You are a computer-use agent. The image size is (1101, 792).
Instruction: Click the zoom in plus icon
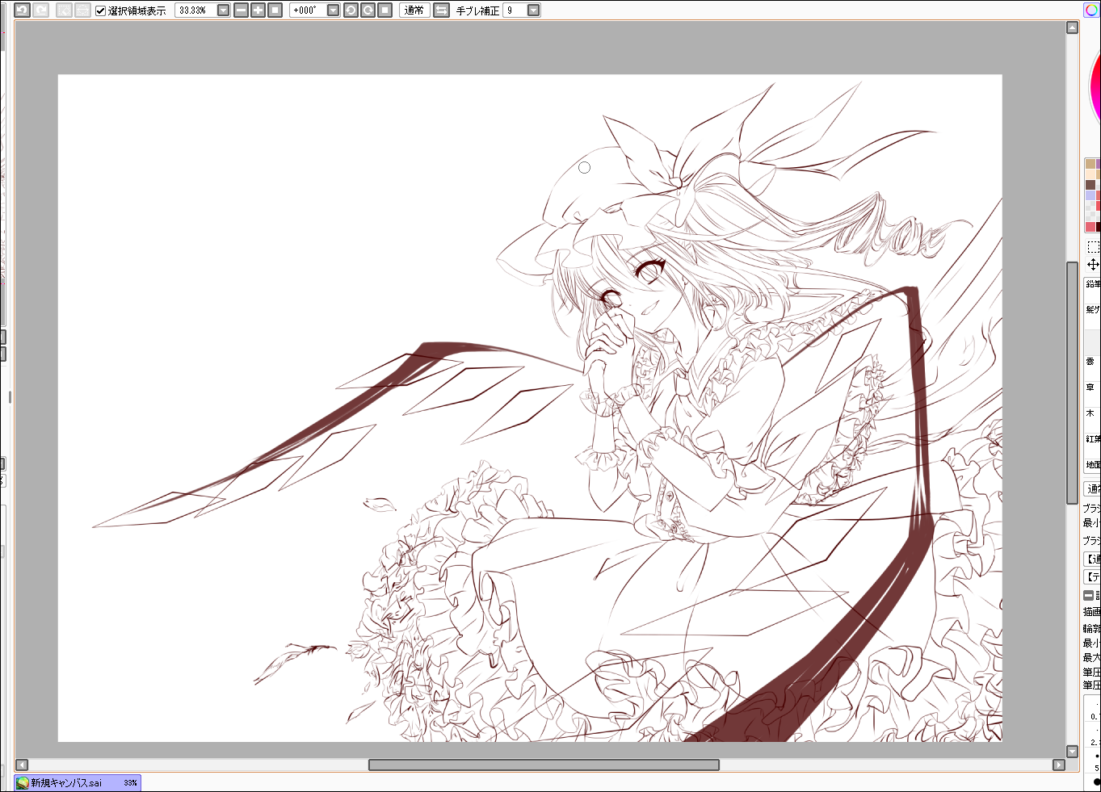[x=258, y=10]
